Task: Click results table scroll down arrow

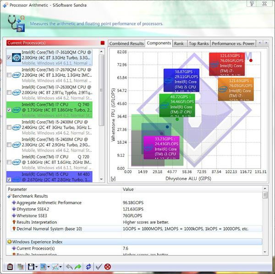Action: 265,252
